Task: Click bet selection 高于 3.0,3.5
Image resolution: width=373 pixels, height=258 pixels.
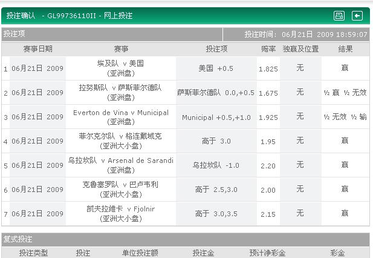Action: click(x=216, y=214)
